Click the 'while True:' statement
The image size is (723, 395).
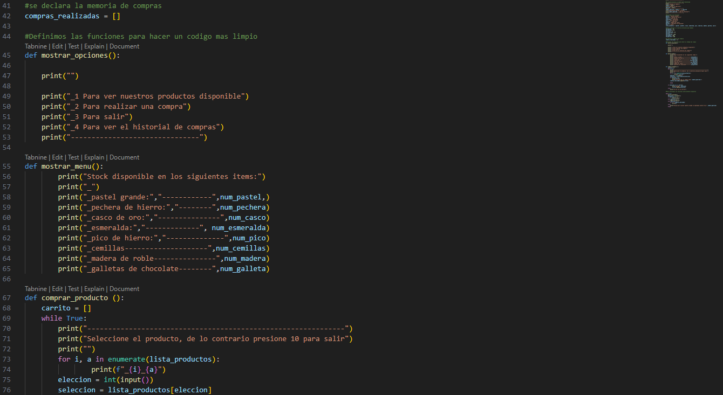pyautogui.click(x=64, y=318)
